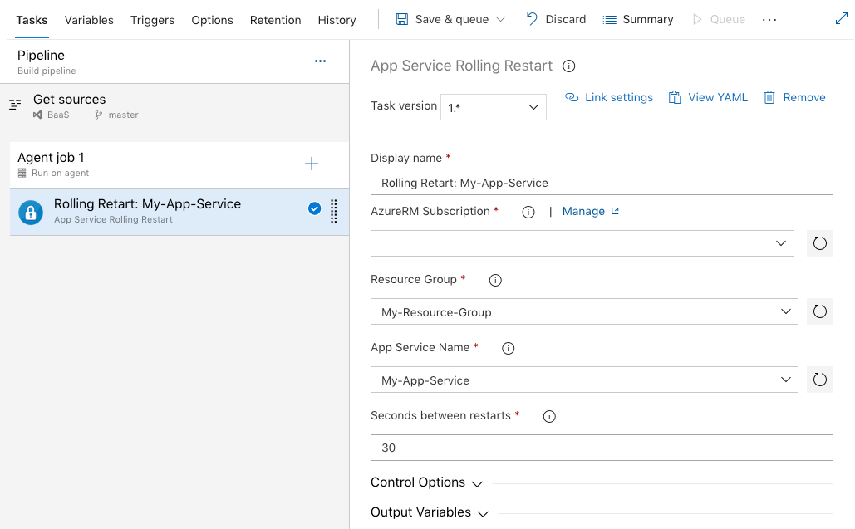Screen dimensions: 855x529
Task: Show info for Seconds between restarts
Action: [x=548, y=416]
